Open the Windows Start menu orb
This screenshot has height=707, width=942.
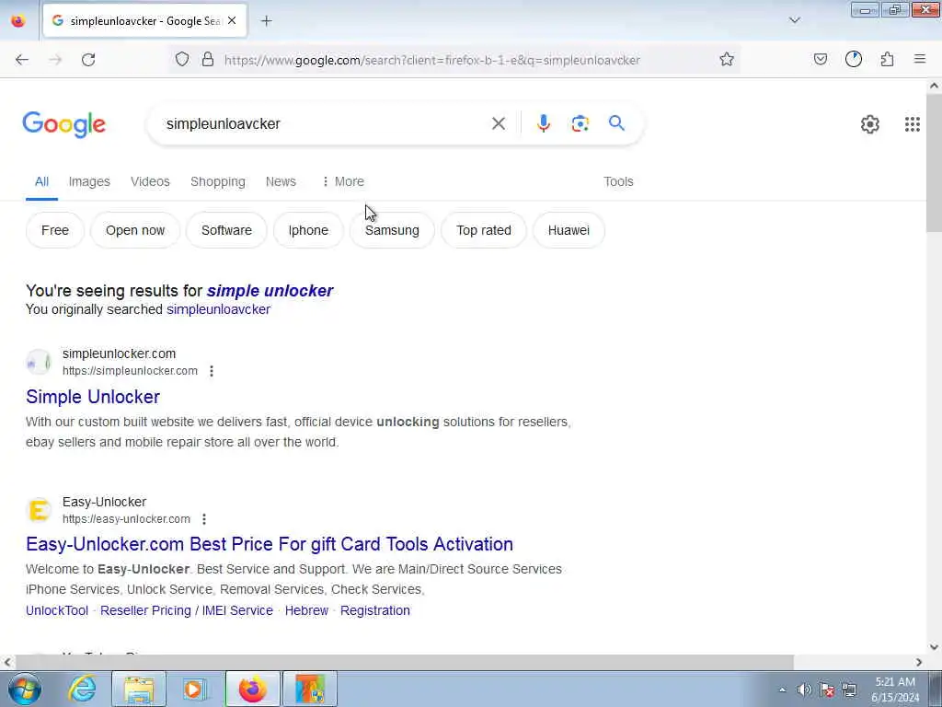pyautogui.click(x=25, y=689)
